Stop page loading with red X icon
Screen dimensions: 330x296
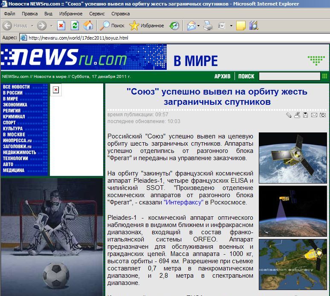(x=61, y=26)
